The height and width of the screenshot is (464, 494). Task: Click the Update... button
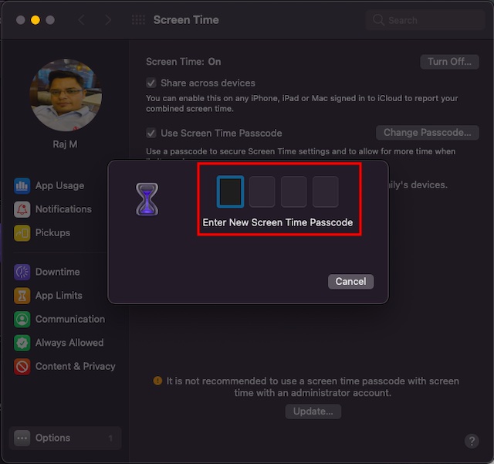(313, 412)
